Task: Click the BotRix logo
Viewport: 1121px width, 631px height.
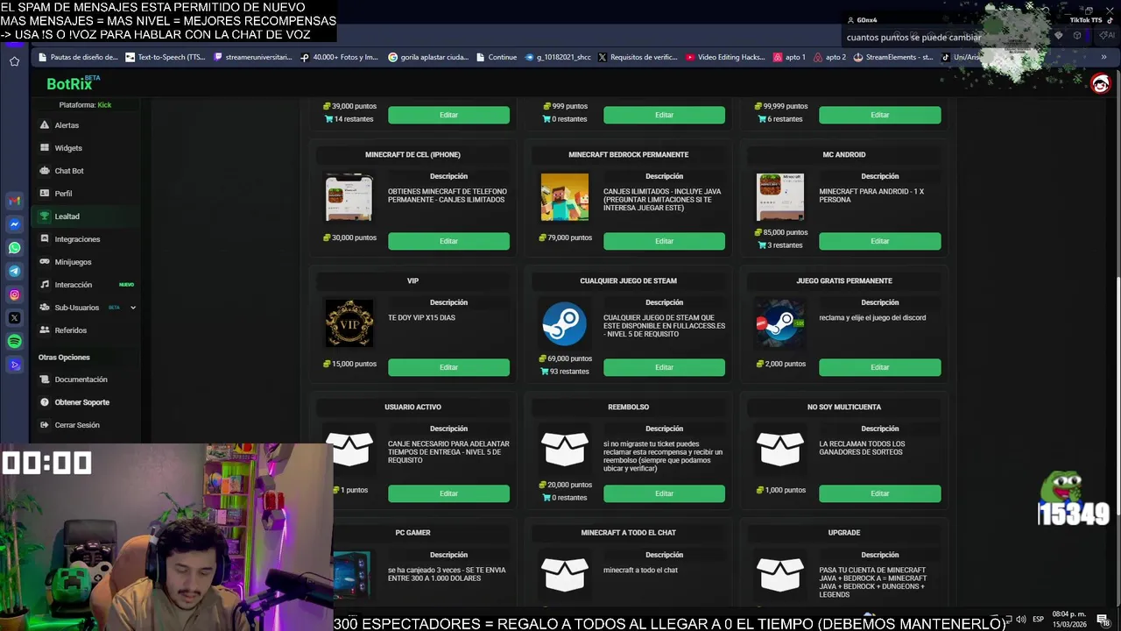Action: click(x=73, y=83)
